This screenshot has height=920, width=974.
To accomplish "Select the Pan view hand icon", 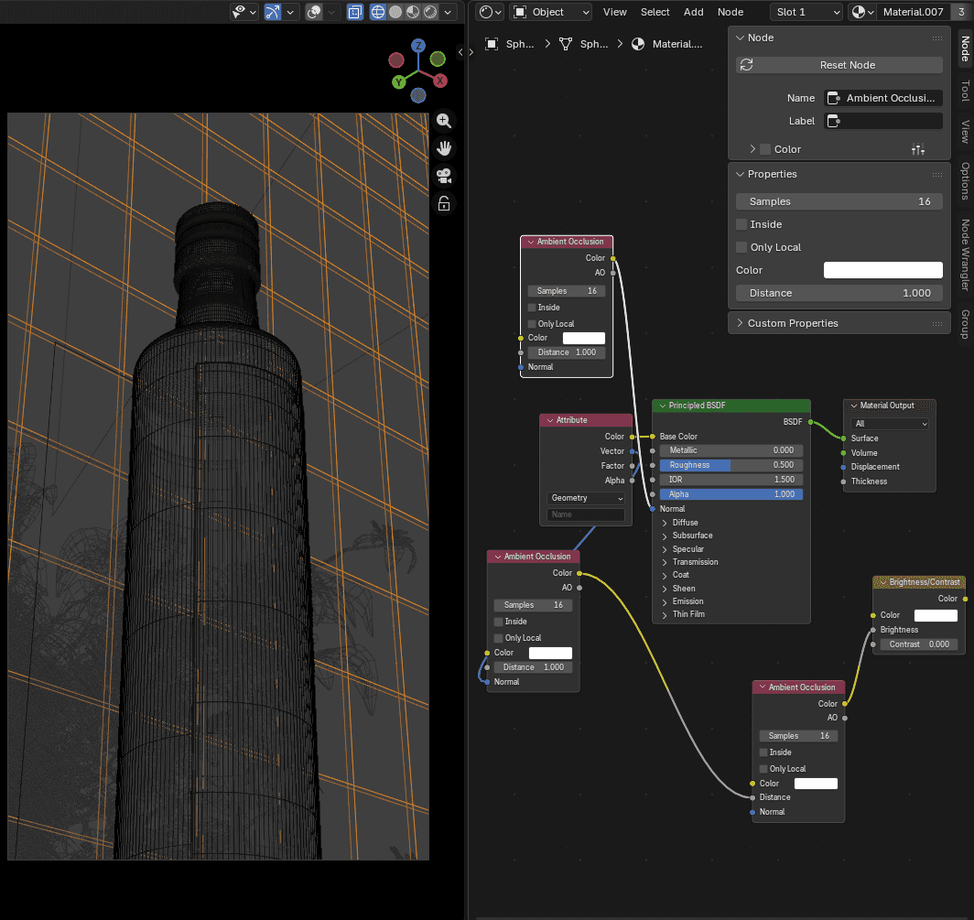I will 444,147.
